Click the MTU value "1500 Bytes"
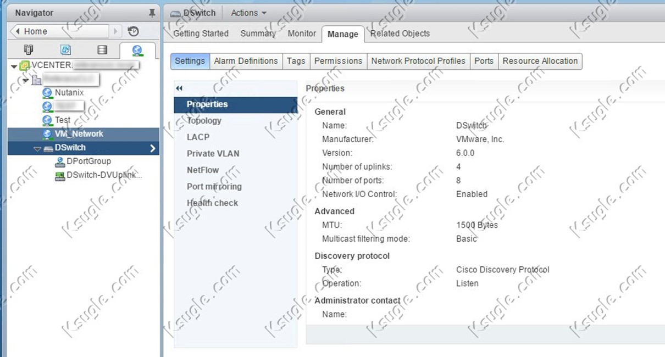The height and width of the screenshot is (357, 665). 477,225
